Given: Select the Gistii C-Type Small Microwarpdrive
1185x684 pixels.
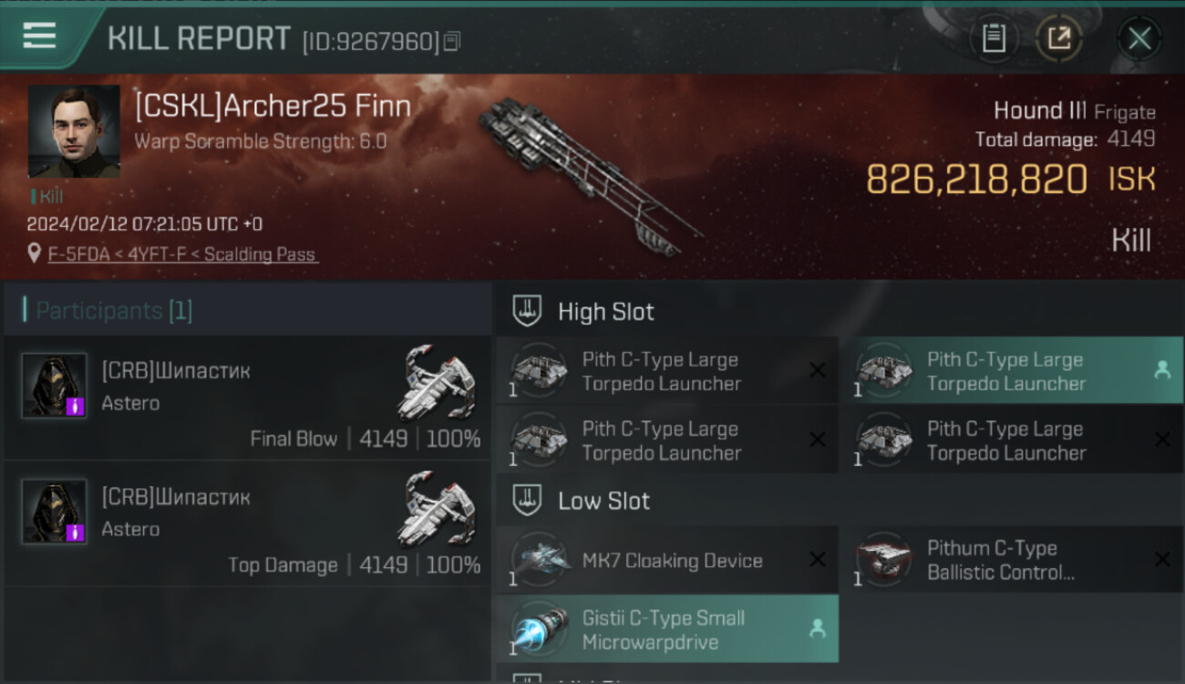Looking at the screenshot, I should click(x=667, y=629).
